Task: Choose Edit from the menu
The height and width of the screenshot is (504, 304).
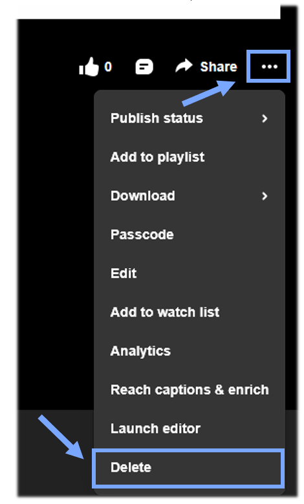Action: [x=189, y=273]
